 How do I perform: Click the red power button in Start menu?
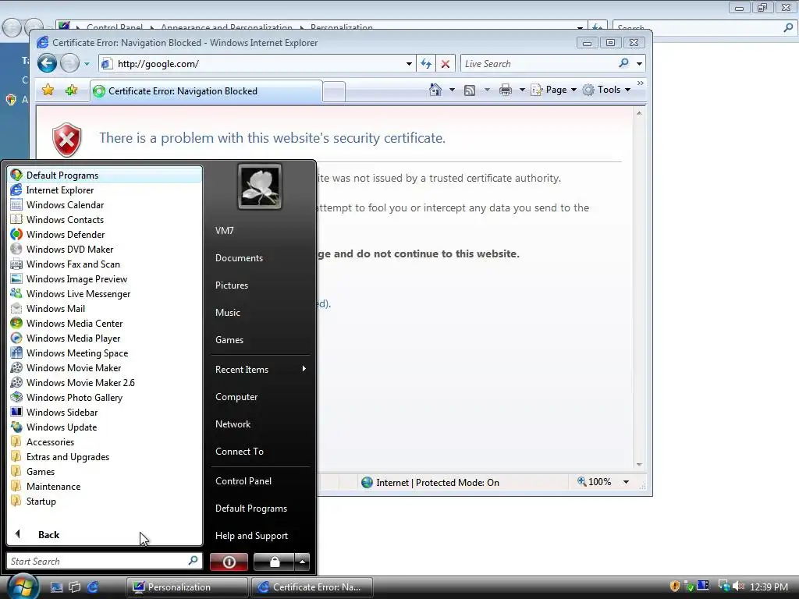[229, 562]
